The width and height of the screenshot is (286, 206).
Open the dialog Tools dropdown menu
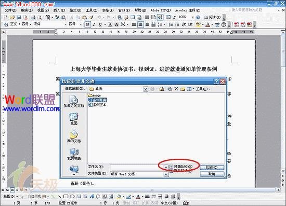(203, 89)
